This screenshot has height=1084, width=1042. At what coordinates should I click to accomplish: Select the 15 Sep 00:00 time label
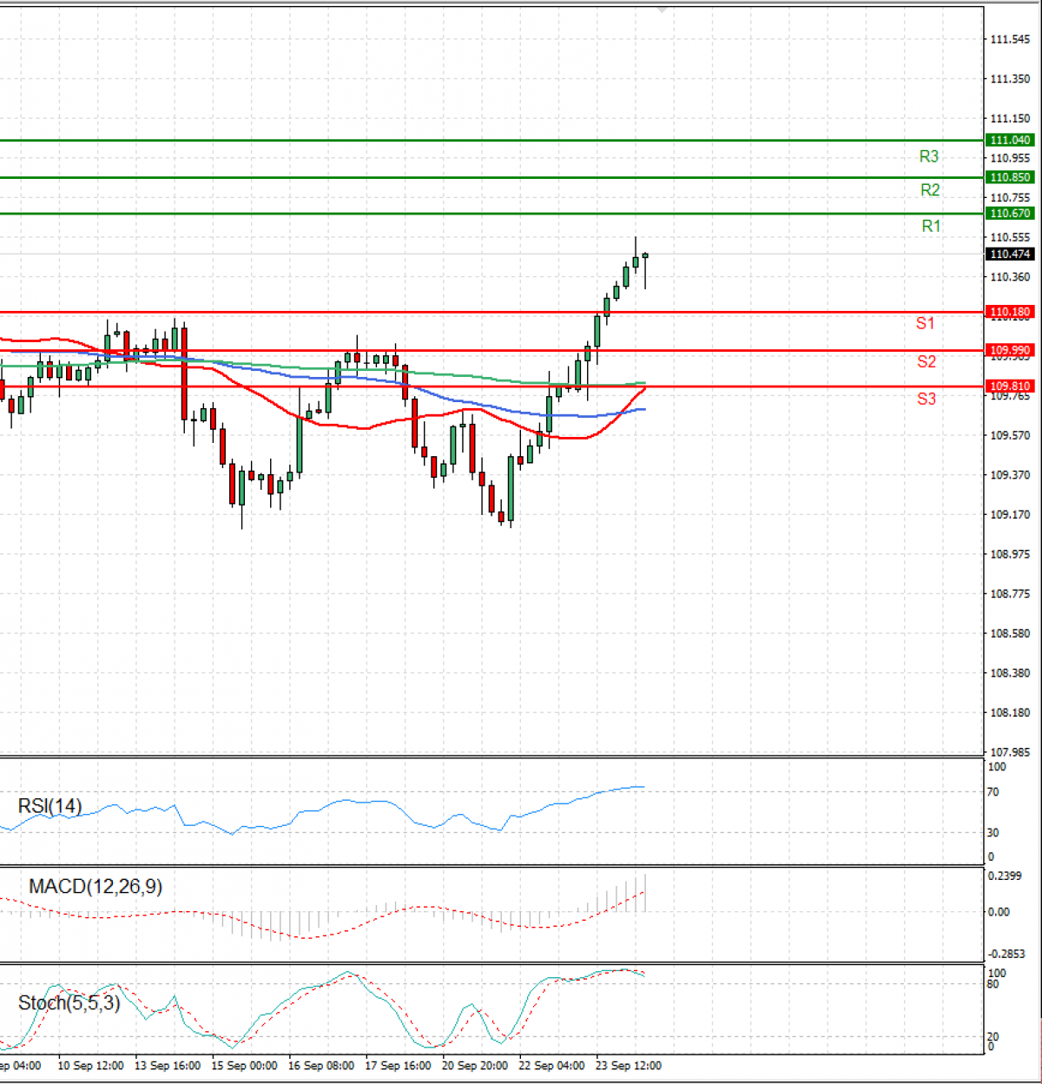pos(244,1066)
